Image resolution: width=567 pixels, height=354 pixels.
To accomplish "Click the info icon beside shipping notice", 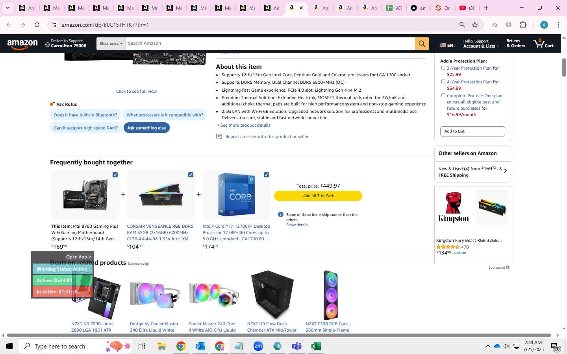I will (x=280, y=214).
